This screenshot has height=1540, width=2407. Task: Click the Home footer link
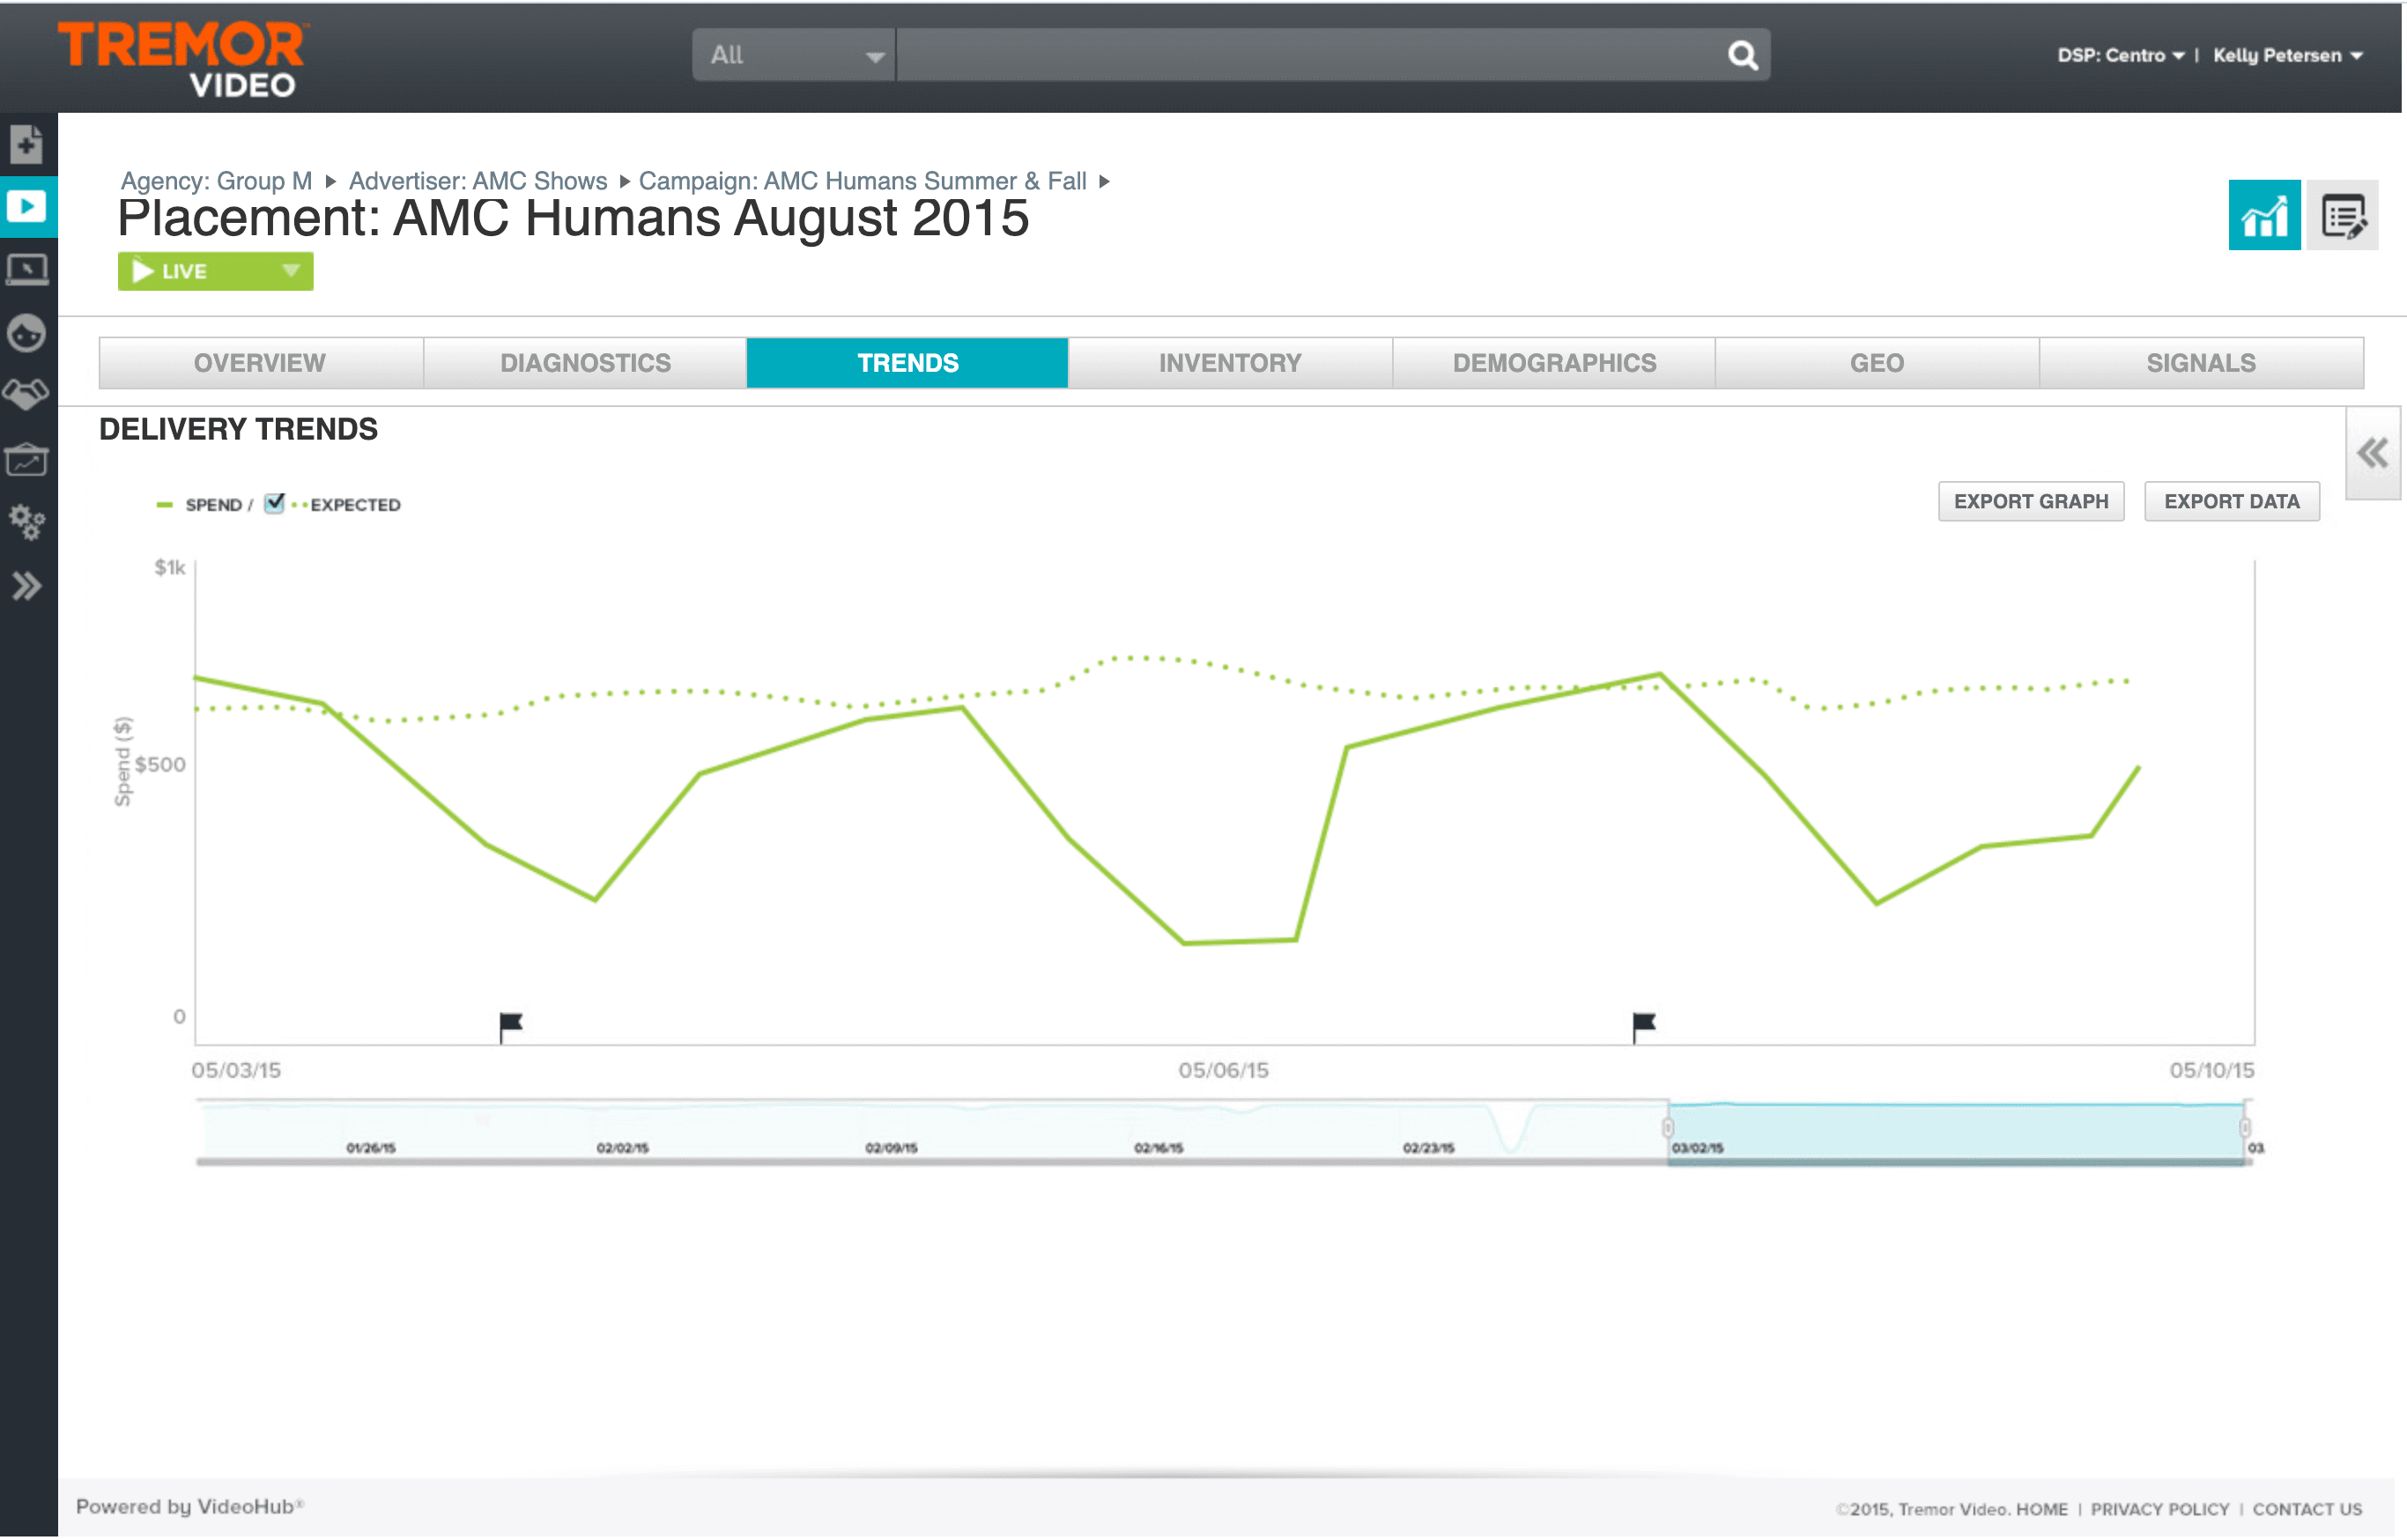click(2041, 1509)
